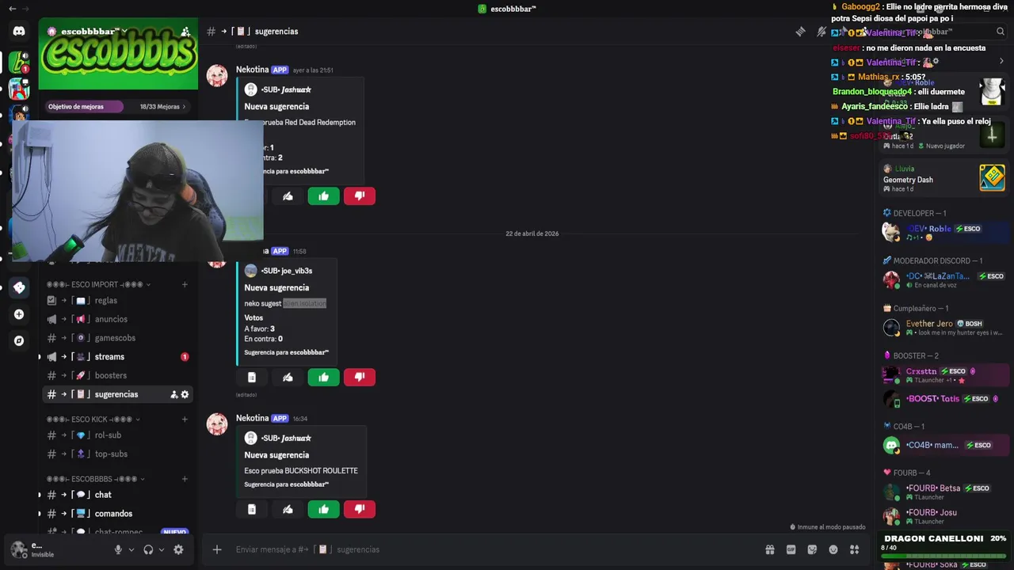
Task: Create invite for sugerencias channel
Action: tap(174, 394)
